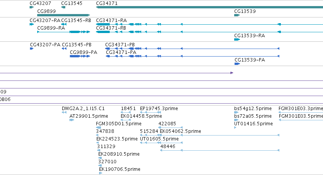The width and height of the screenshot is (323, 175).
Task: Select the CG13539 gene label
Action: tap(245, 11)
